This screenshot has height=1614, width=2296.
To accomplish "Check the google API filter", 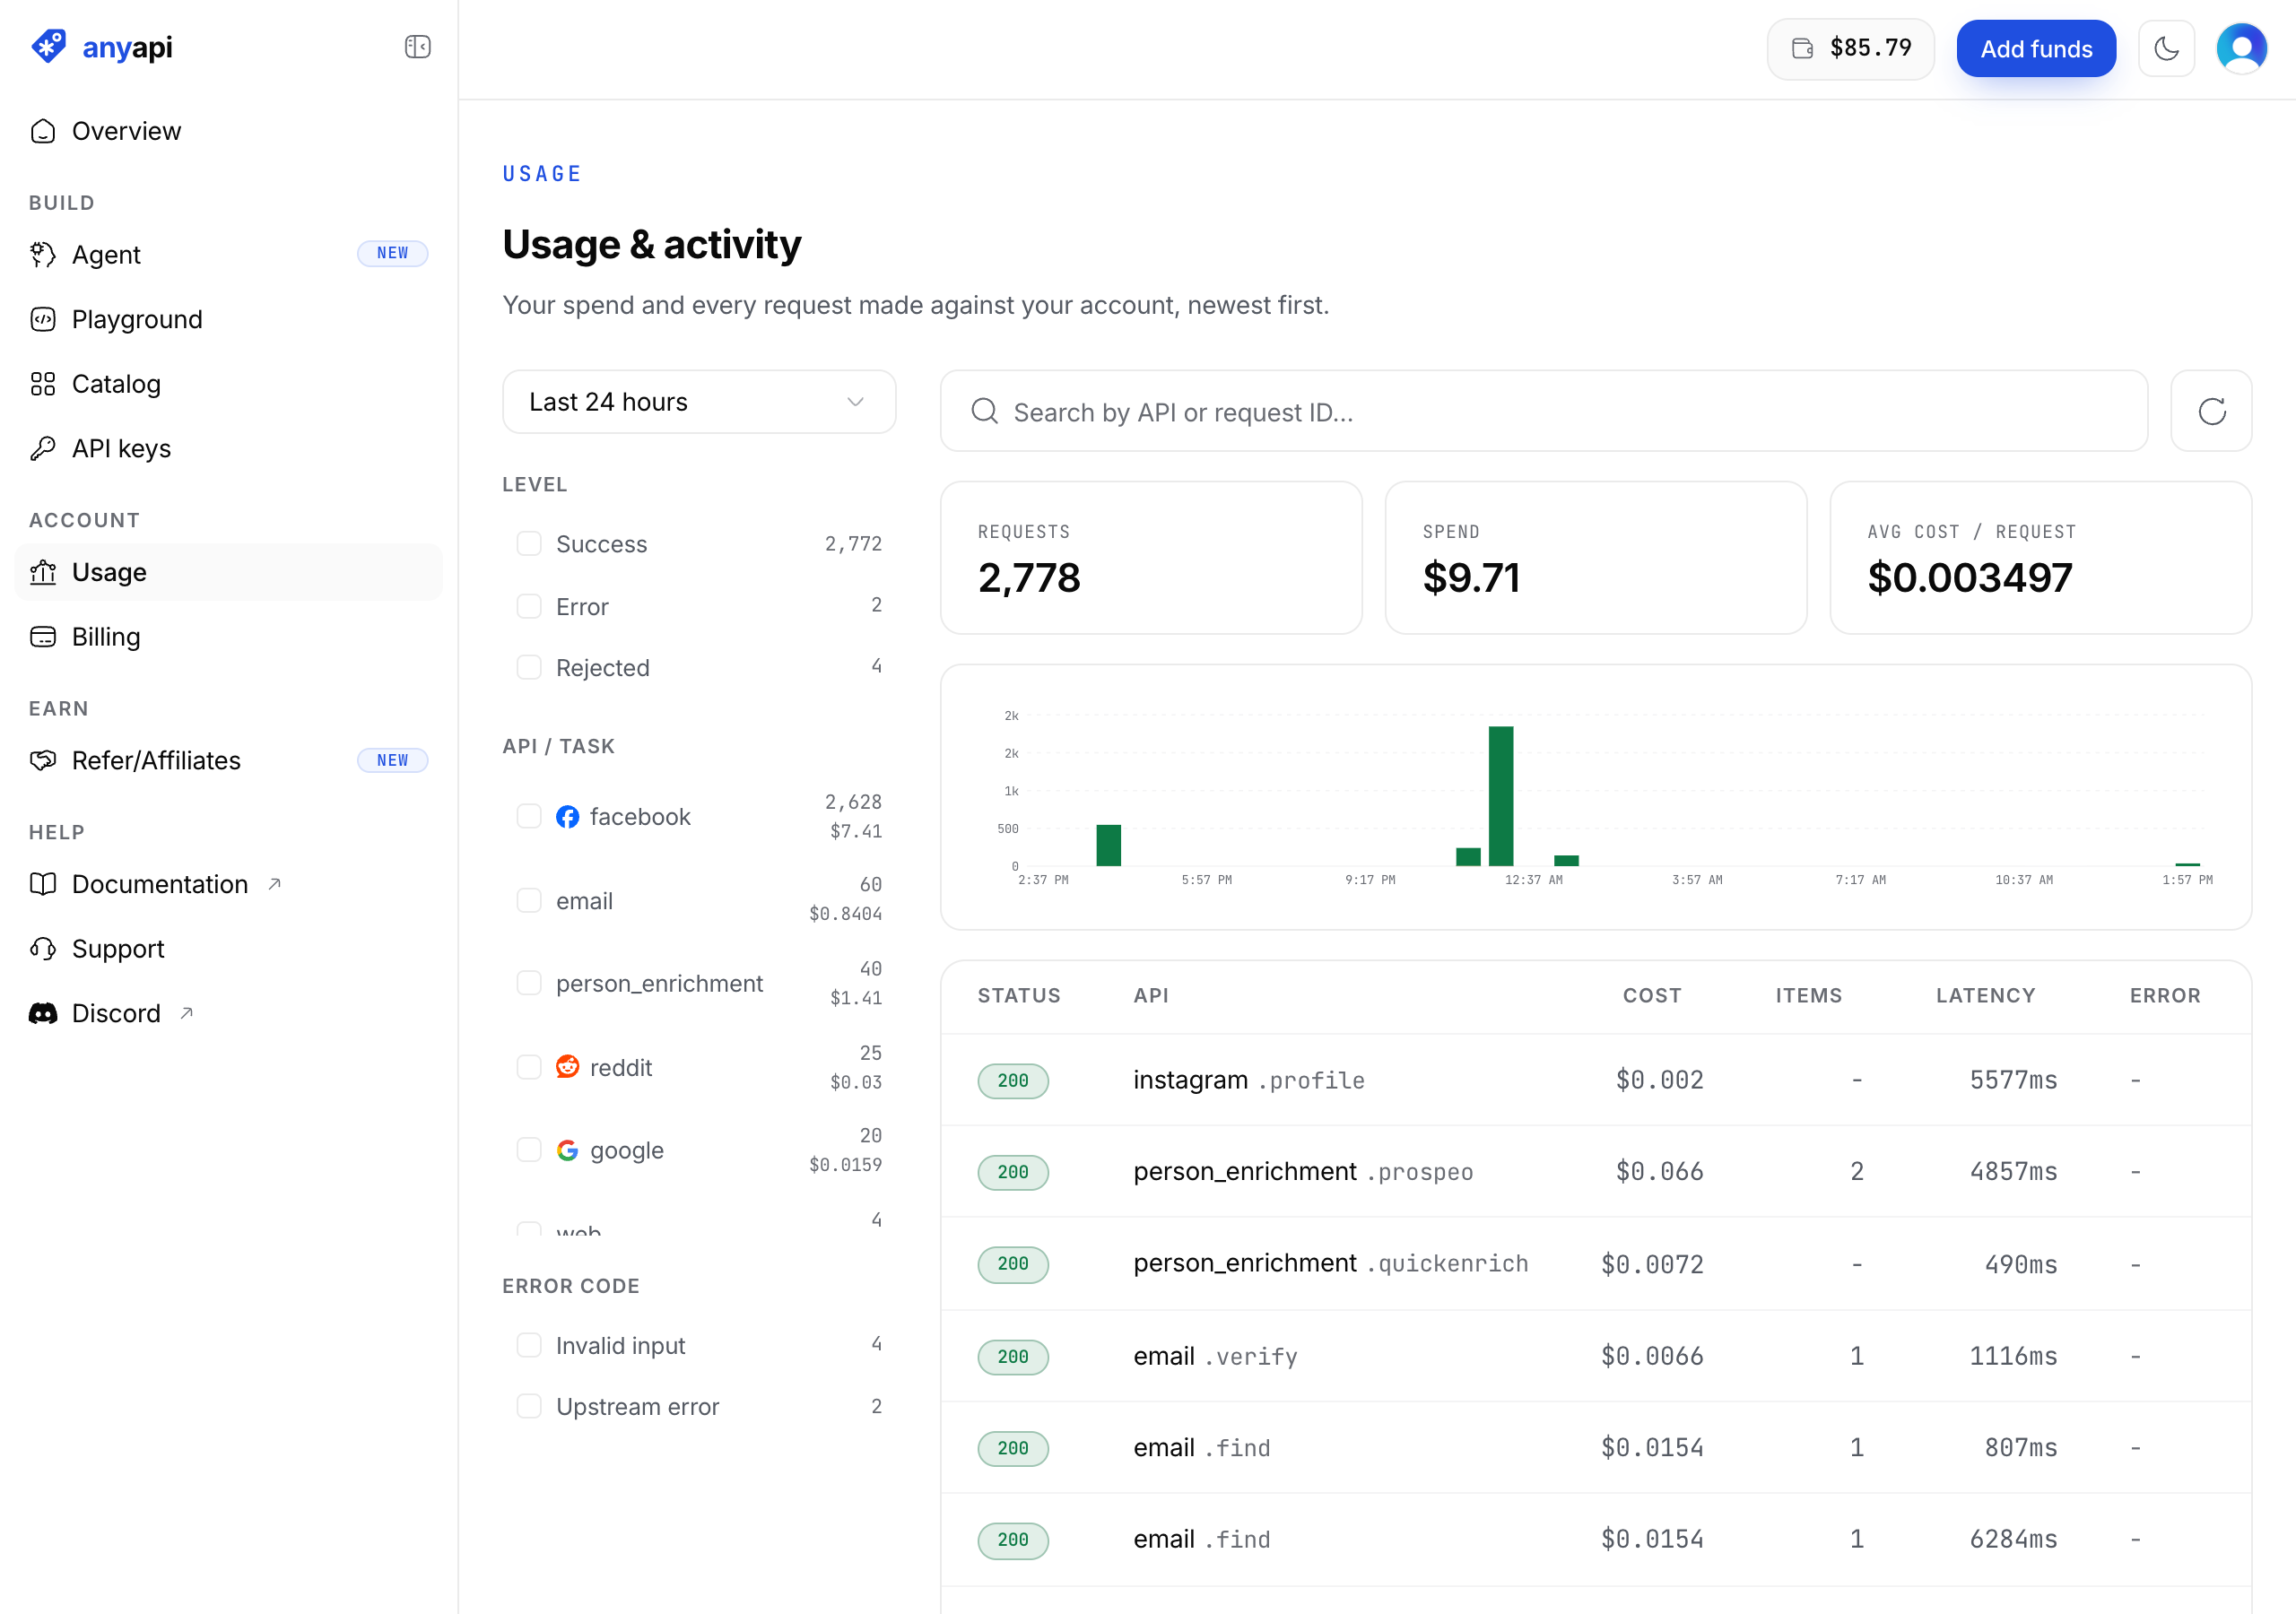I will (529, 1150).
